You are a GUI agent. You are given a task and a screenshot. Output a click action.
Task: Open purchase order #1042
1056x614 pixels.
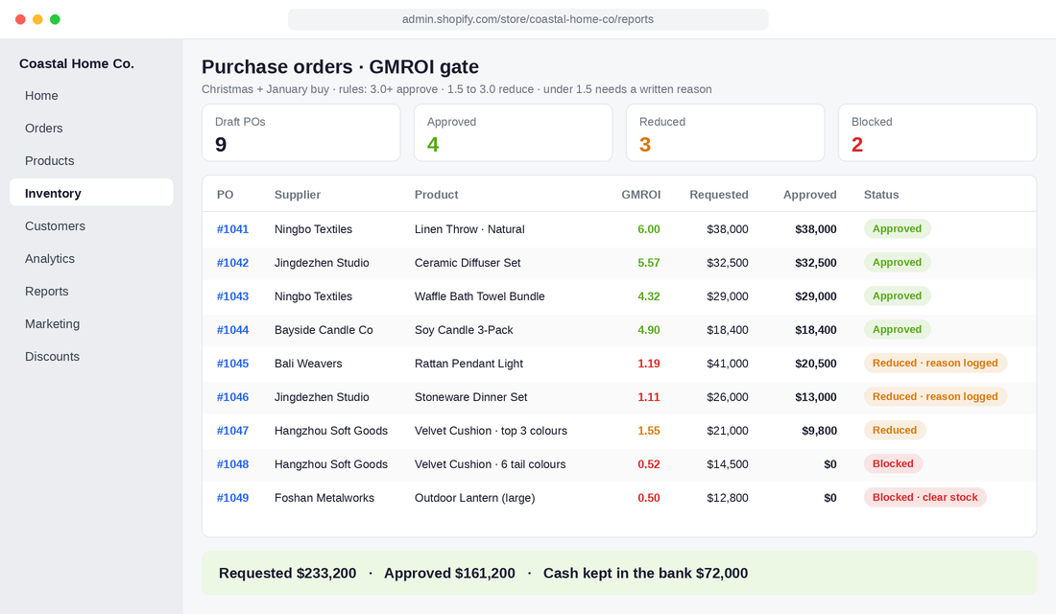click(232, 263)
